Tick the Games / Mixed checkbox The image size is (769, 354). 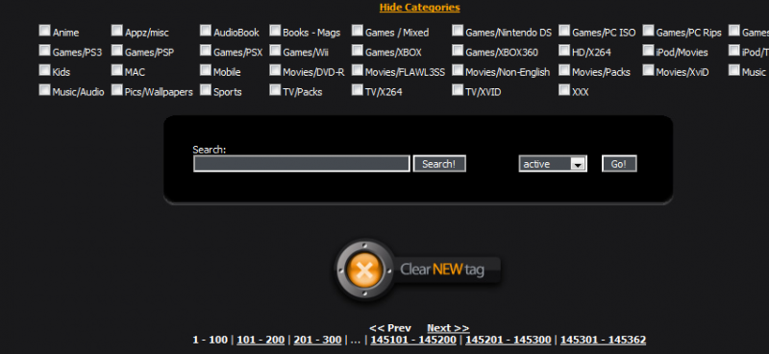pos(358,31)
